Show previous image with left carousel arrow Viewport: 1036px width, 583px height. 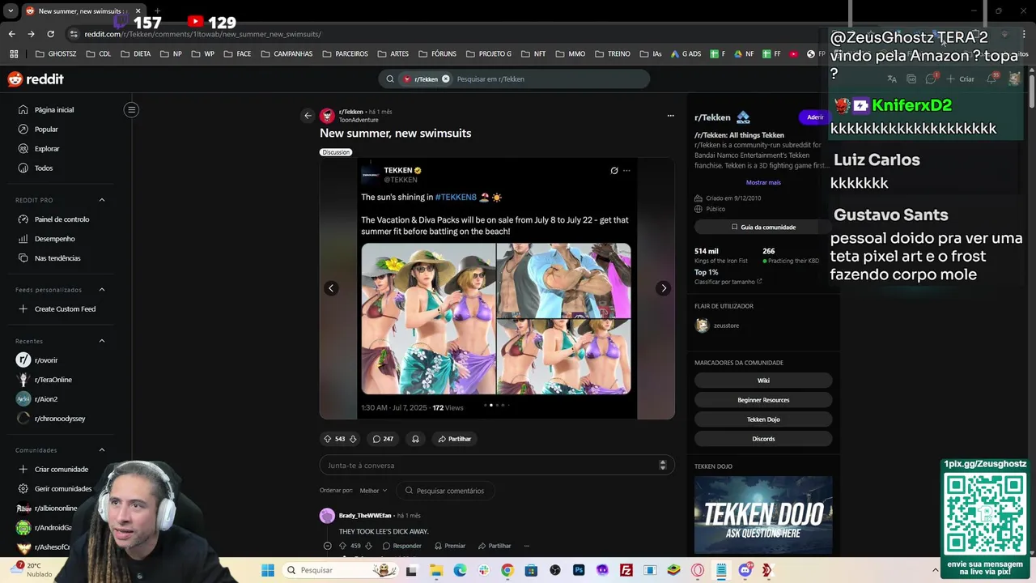[331, 288]
